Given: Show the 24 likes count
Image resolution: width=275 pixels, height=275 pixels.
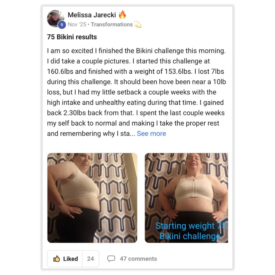Looking at the screenshot, I should click(x=90, y=259).
